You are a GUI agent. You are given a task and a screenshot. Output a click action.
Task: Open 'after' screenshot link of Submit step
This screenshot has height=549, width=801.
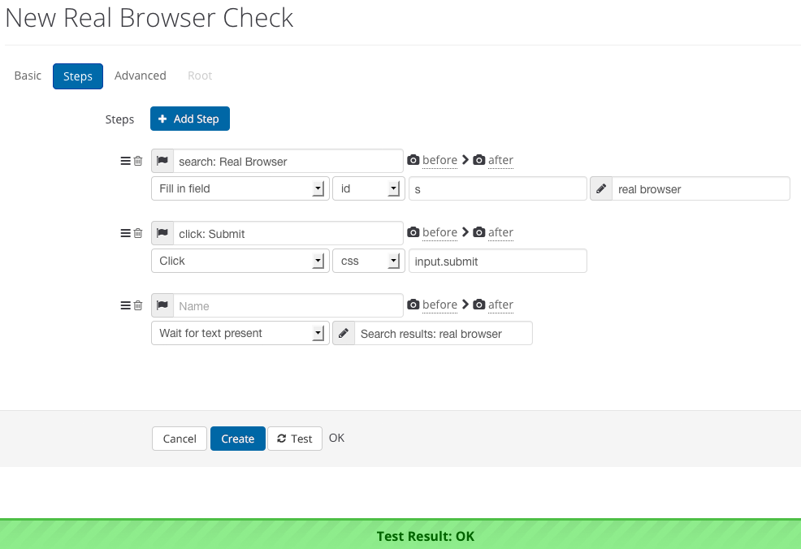tap(500, 233)
